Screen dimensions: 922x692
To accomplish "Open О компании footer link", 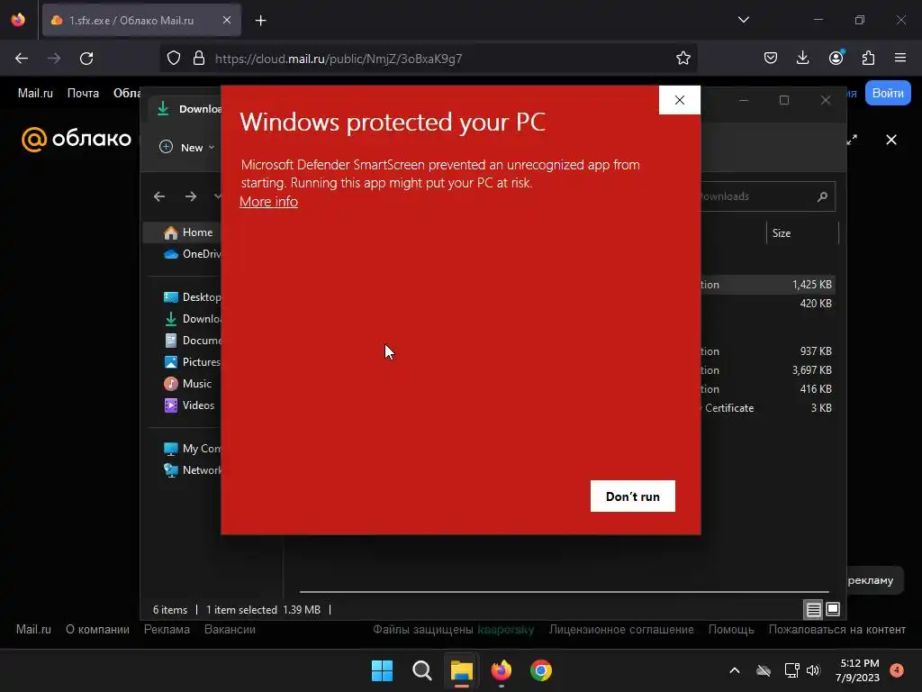I will [97, 630].
